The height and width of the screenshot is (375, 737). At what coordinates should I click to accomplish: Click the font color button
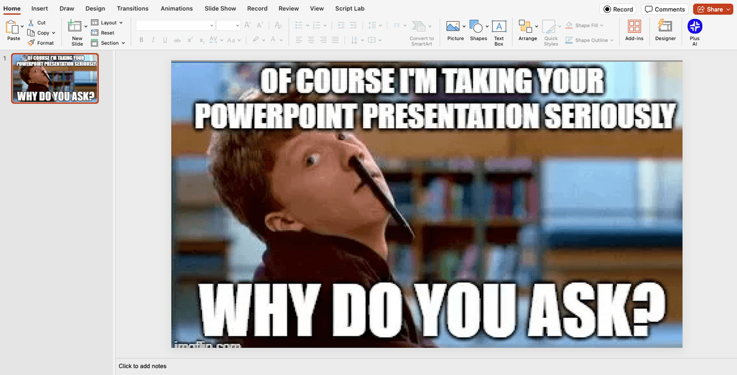(x=273, y=40)
